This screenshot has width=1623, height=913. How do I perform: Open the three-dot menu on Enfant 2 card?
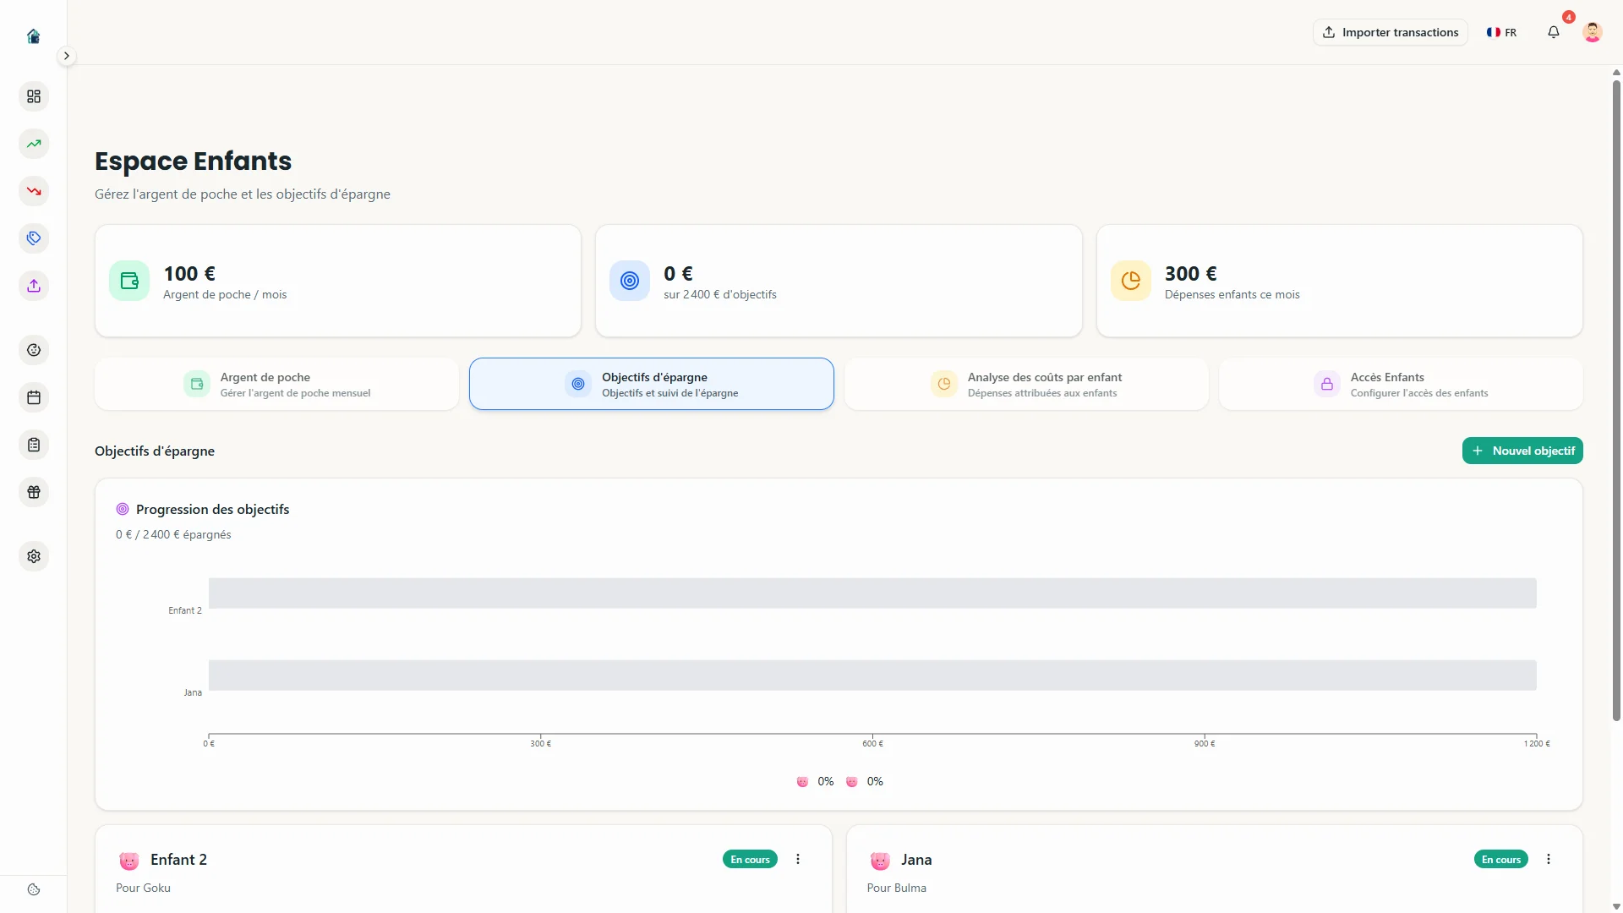(x=797, y=859)
